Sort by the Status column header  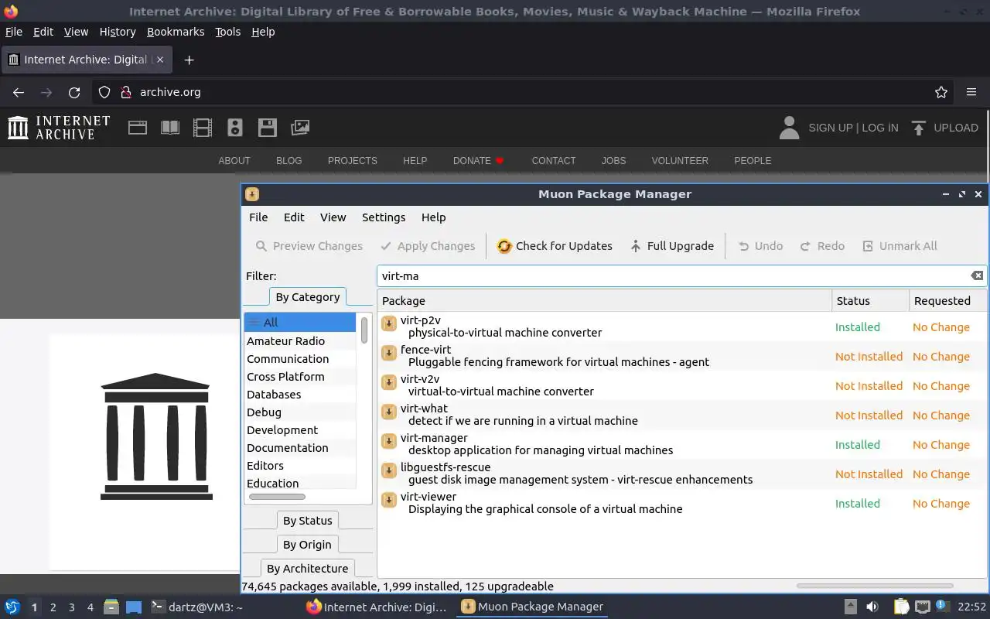(x=870, y=301)
